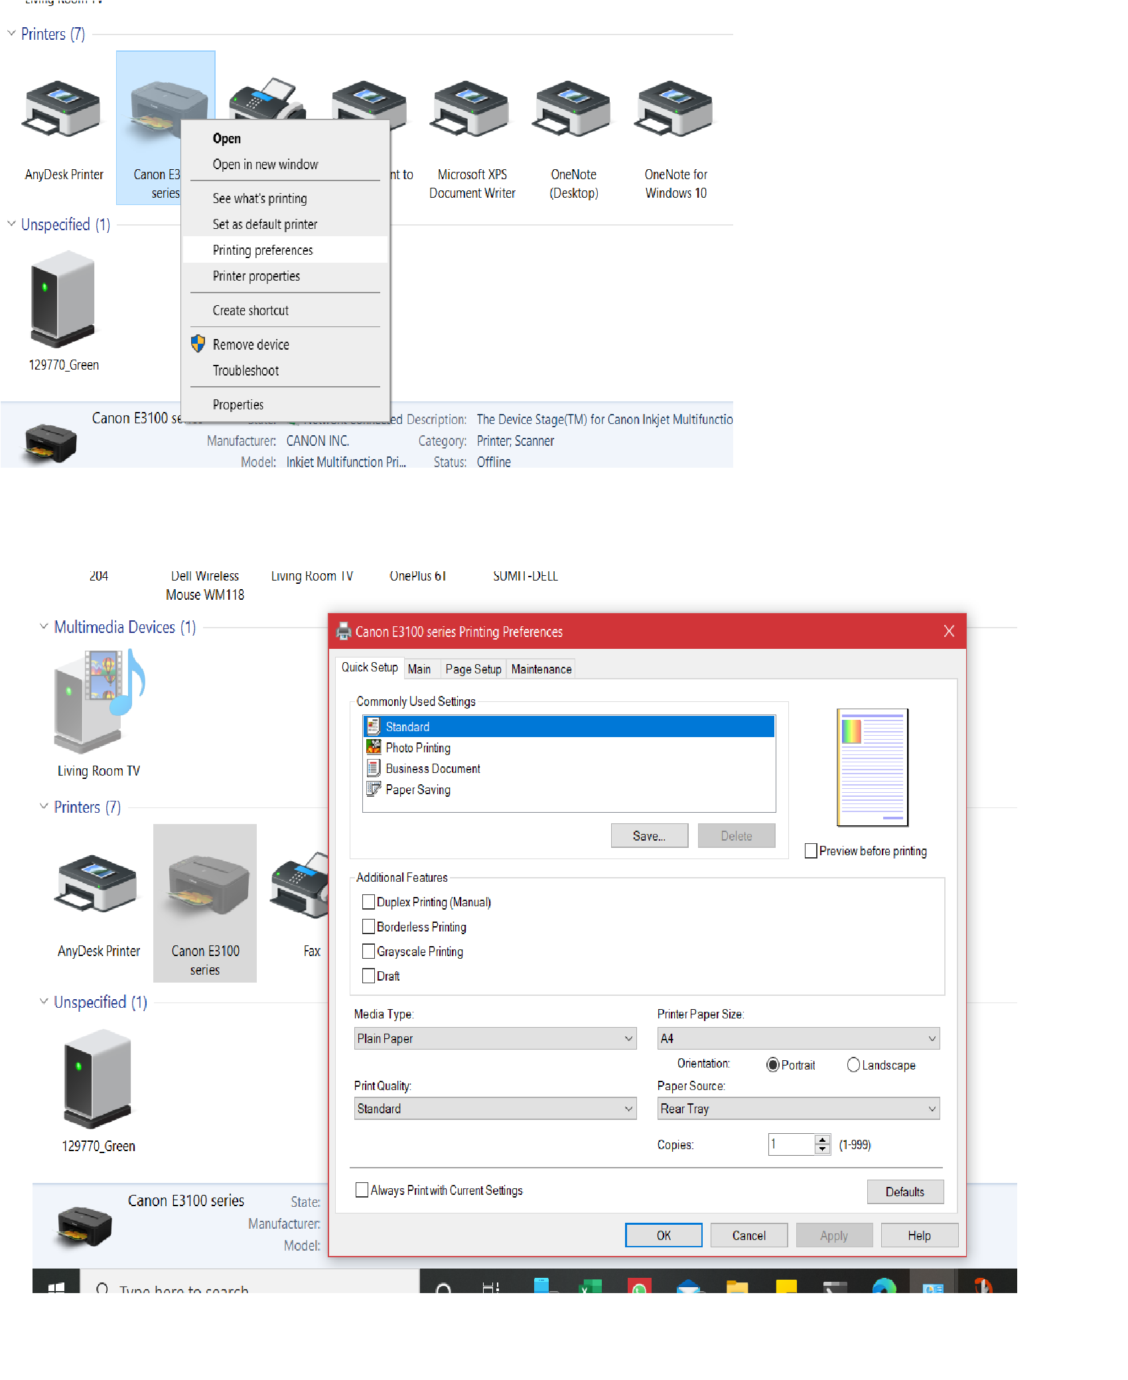The width and height of the screenshot is (1128, 1380).
Task: Select the OneNote (Desktop) printer icon
Action: point(572,109)
